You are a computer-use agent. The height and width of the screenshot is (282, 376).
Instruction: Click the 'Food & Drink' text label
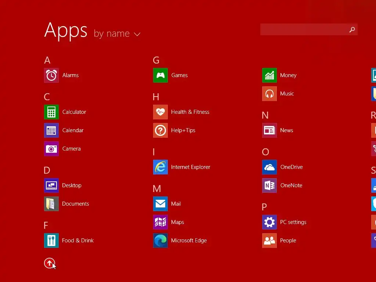click(78, 241)
